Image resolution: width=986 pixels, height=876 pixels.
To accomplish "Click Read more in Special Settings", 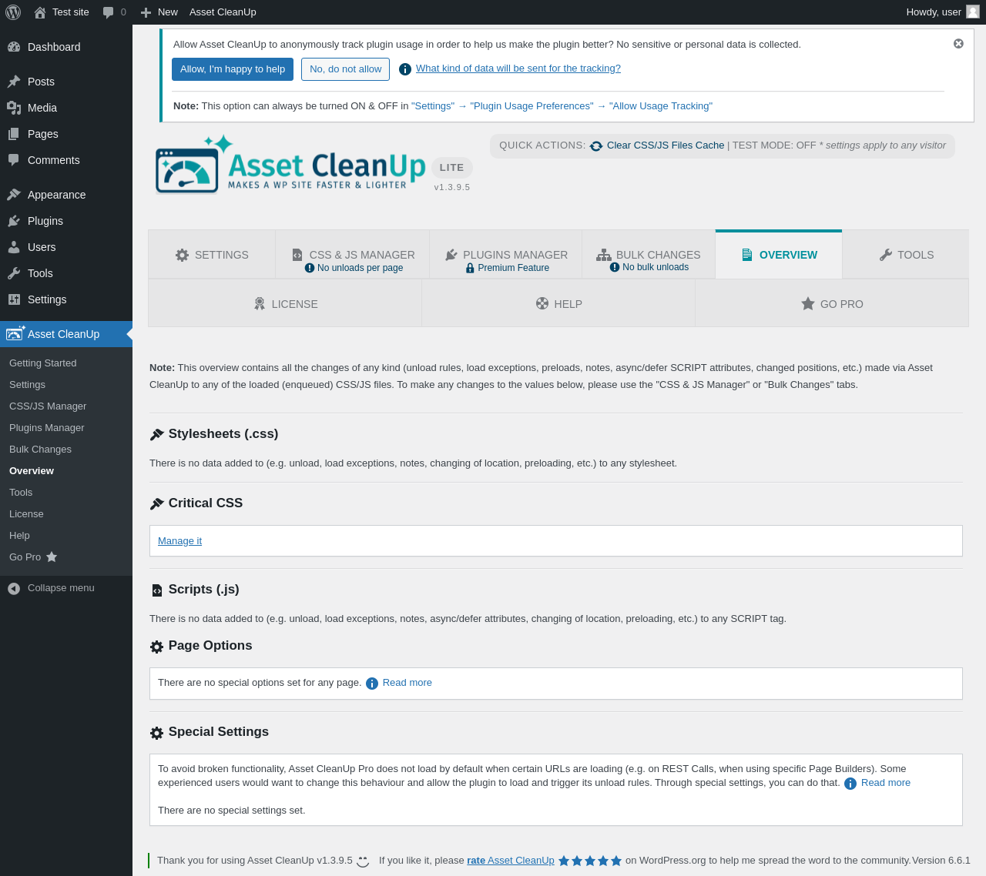I will (886, 783).
